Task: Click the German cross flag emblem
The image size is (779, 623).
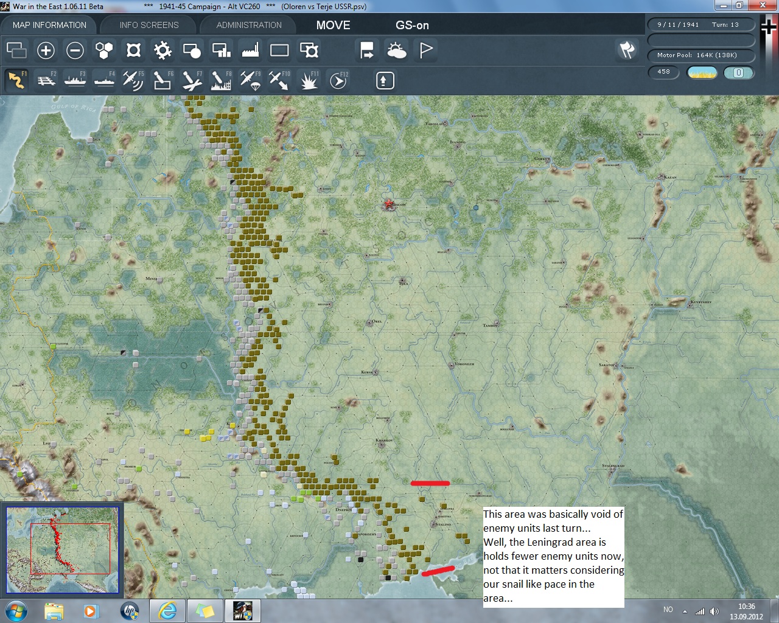Action: click(x=768, y=27)
